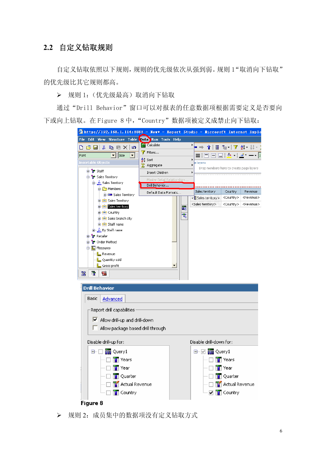Screen dimensions: 326x461
Task: Click the Save floppy disk icon
Action: pyautogui.click(x=95, y=147)
